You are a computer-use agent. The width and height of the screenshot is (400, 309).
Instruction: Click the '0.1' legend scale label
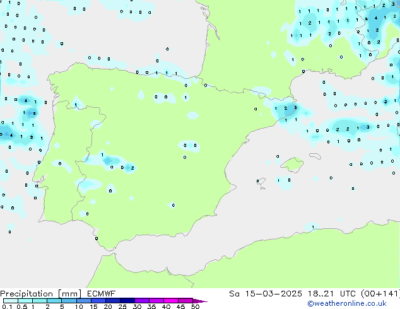[7, 306]
